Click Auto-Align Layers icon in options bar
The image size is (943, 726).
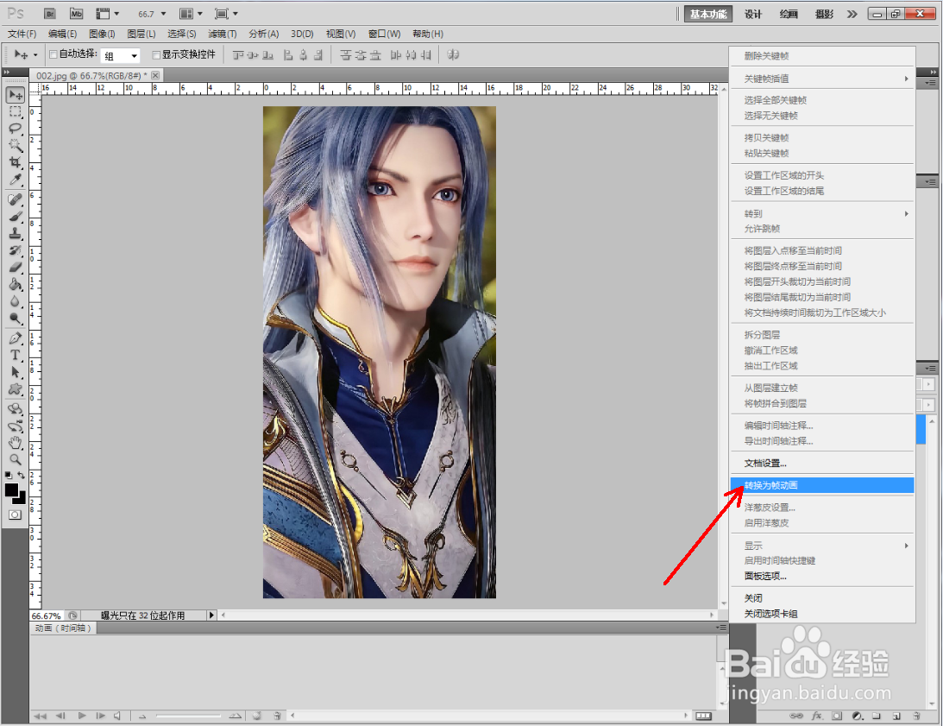[454, 54]
